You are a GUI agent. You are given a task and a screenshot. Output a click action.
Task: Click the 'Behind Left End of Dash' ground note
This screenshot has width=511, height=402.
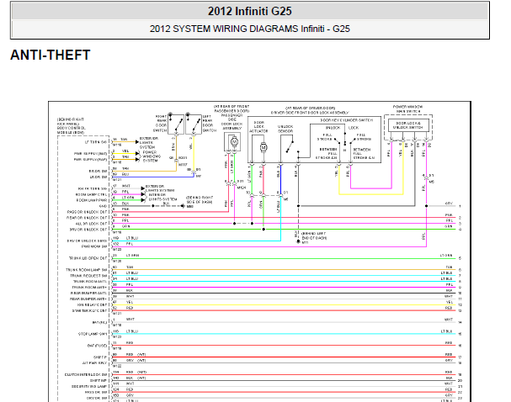(x=313, y=236)
